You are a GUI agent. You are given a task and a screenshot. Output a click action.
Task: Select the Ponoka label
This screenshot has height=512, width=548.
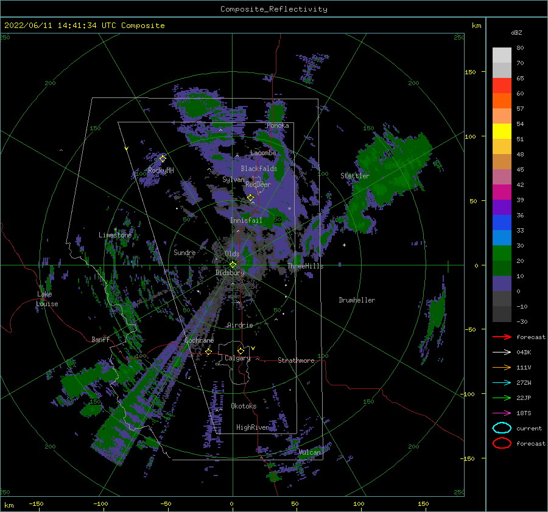pyautogui.click(x=278, y=125)
